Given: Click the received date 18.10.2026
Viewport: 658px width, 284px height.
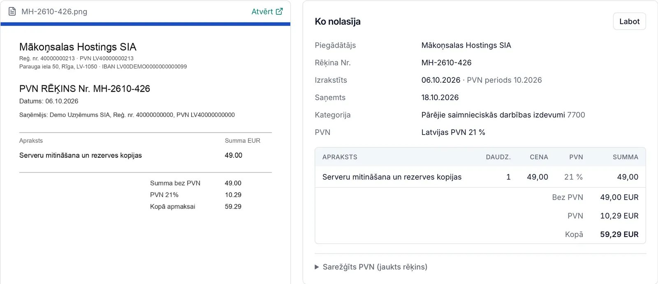Looking at the screenshot, I should [440, 98].
